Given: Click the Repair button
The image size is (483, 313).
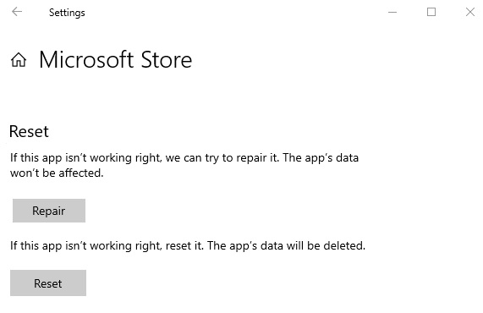Looking at the screenshot, I should click(49, 211).
